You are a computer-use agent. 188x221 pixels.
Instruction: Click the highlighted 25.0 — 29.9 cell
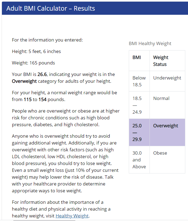click(x=137, y=132)
